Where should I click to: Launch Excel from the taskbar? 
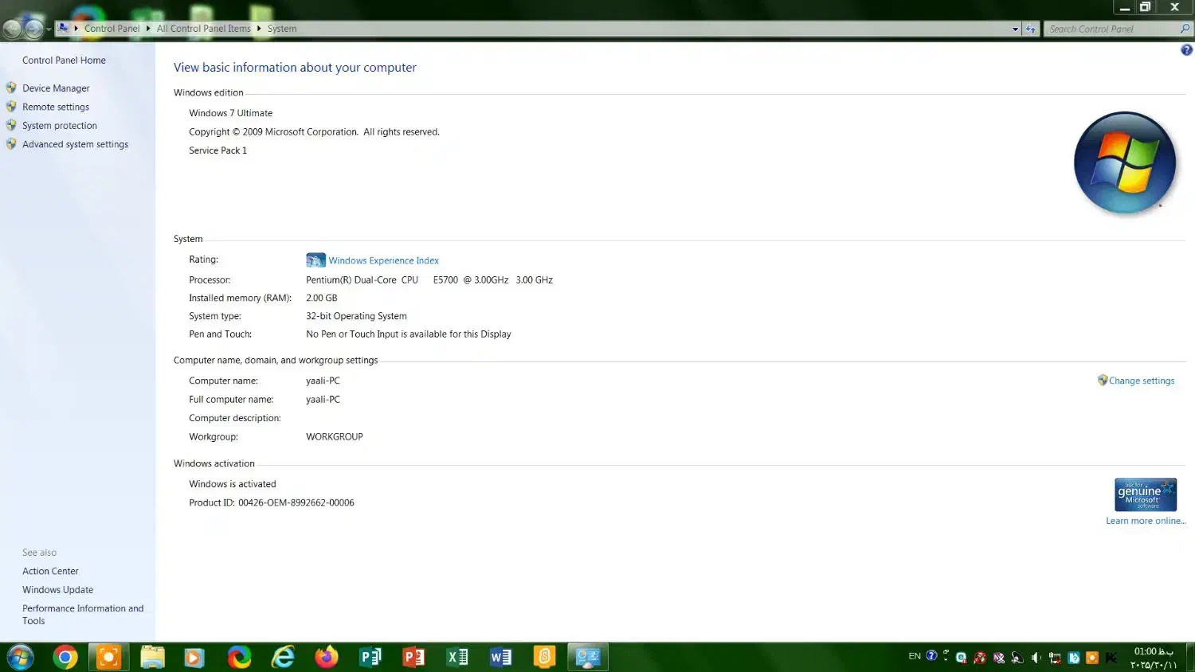pos(457,657)
